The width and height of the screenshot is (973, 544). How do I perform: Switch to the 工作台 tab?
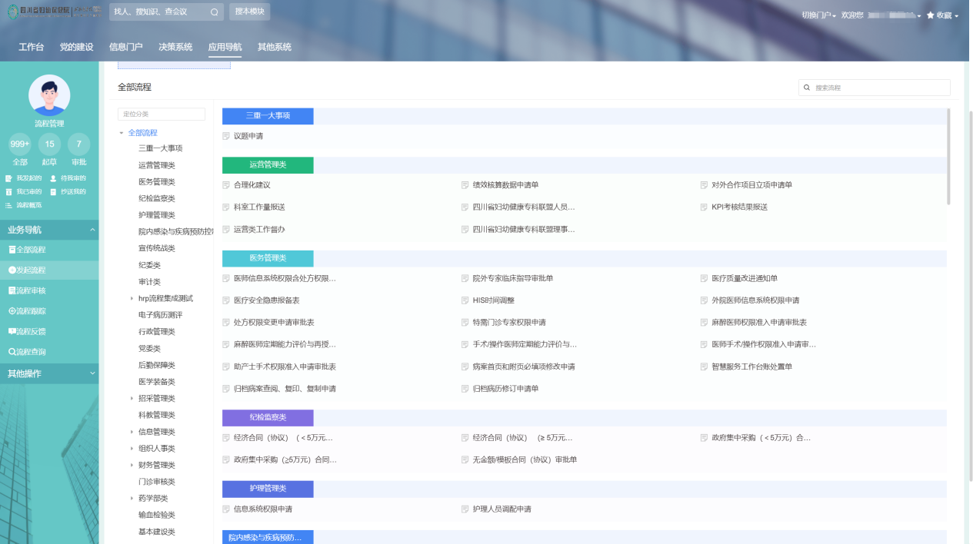coord(32,47)
